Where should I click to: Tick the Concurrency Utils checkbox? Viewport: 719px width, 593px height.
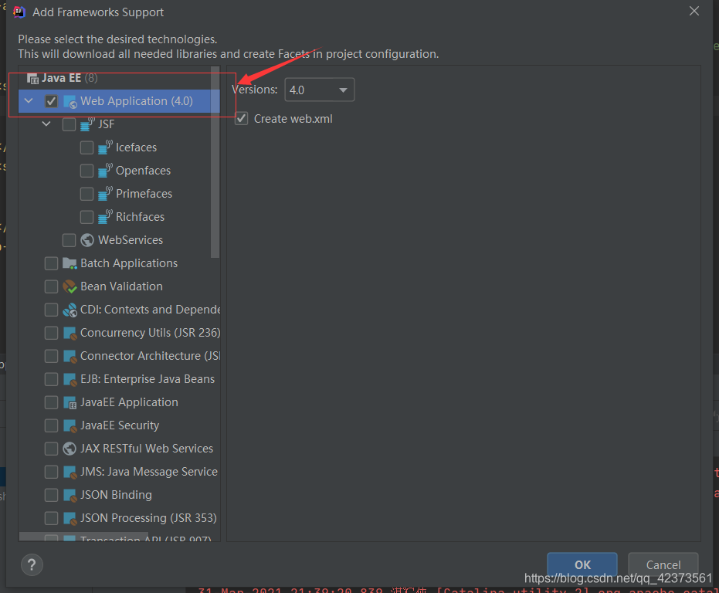(x=51, y=333)
